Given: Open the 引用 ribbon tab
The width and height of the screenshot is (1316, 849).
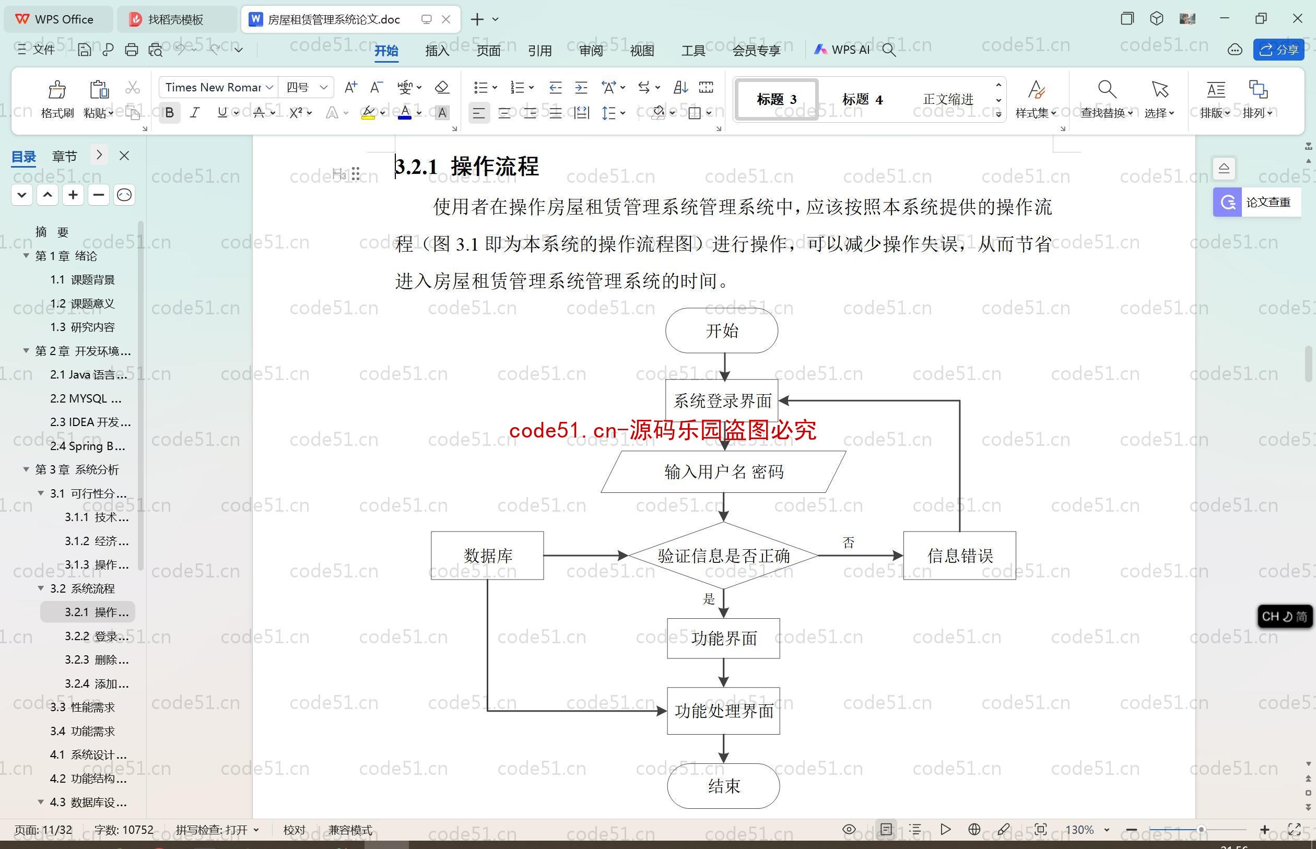Looking at the screenshot, I should (540, 51).
